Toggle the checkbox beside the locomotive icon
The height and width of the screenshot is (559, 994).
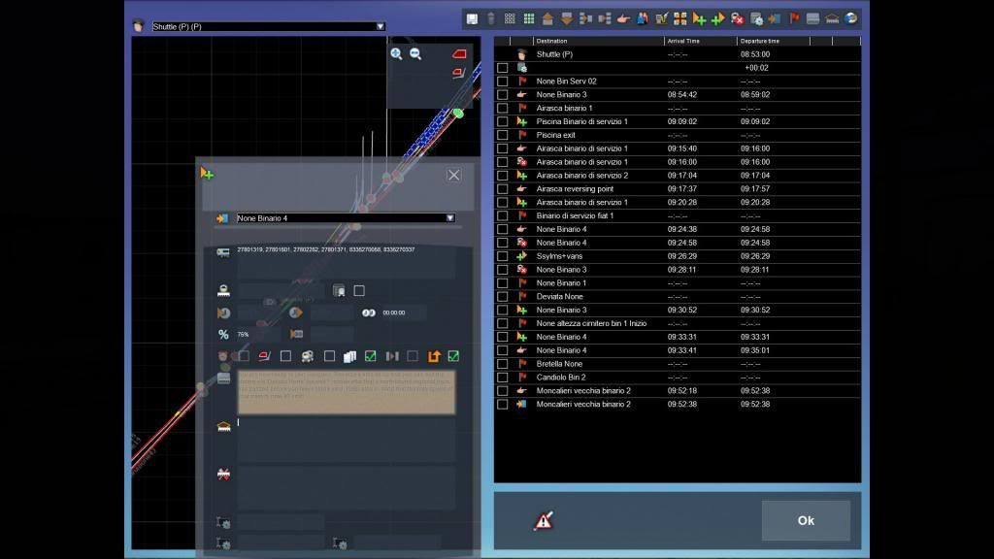(329, 356)
